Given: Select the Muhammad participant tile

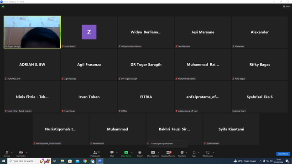Looking at the screenshot, I should point(118,129).
